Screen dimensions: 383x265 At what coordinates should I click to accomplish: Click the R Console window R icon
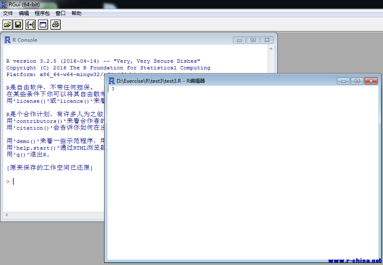[8, 40]
